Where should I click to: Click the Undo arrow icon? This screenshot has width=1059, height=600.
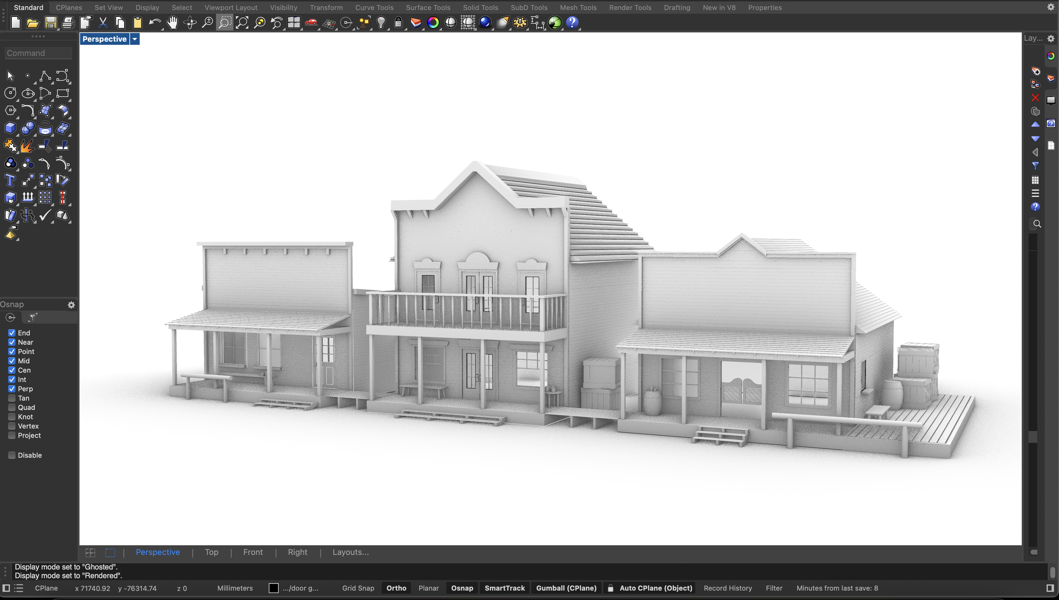(x=155, y=22)
